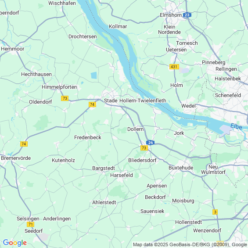Open the Google logo link
This screenshot has height=248, width=248.
15,243
